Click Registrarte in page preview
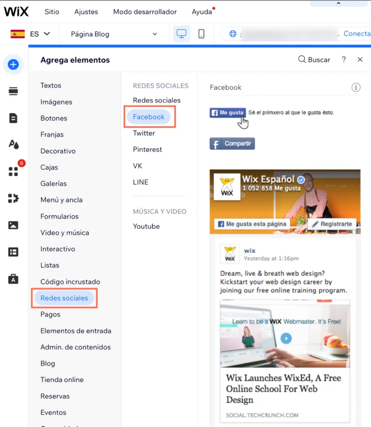This screenshot has width=371, height=427. pos(332,224)
